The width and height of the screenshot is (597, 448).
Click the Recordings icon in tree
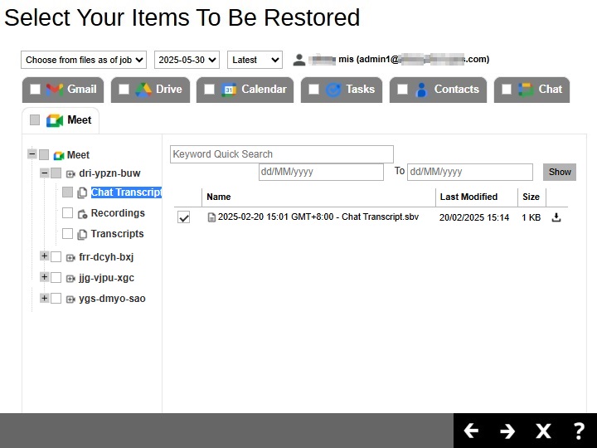pyautogui.click(x=82, y=213)
